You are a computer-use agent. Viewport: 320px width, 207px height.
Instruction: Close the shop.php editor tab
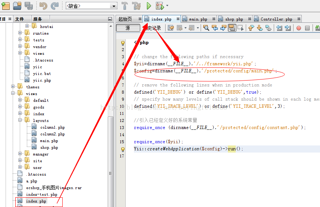pyautogui.click(x=250, y=19)
